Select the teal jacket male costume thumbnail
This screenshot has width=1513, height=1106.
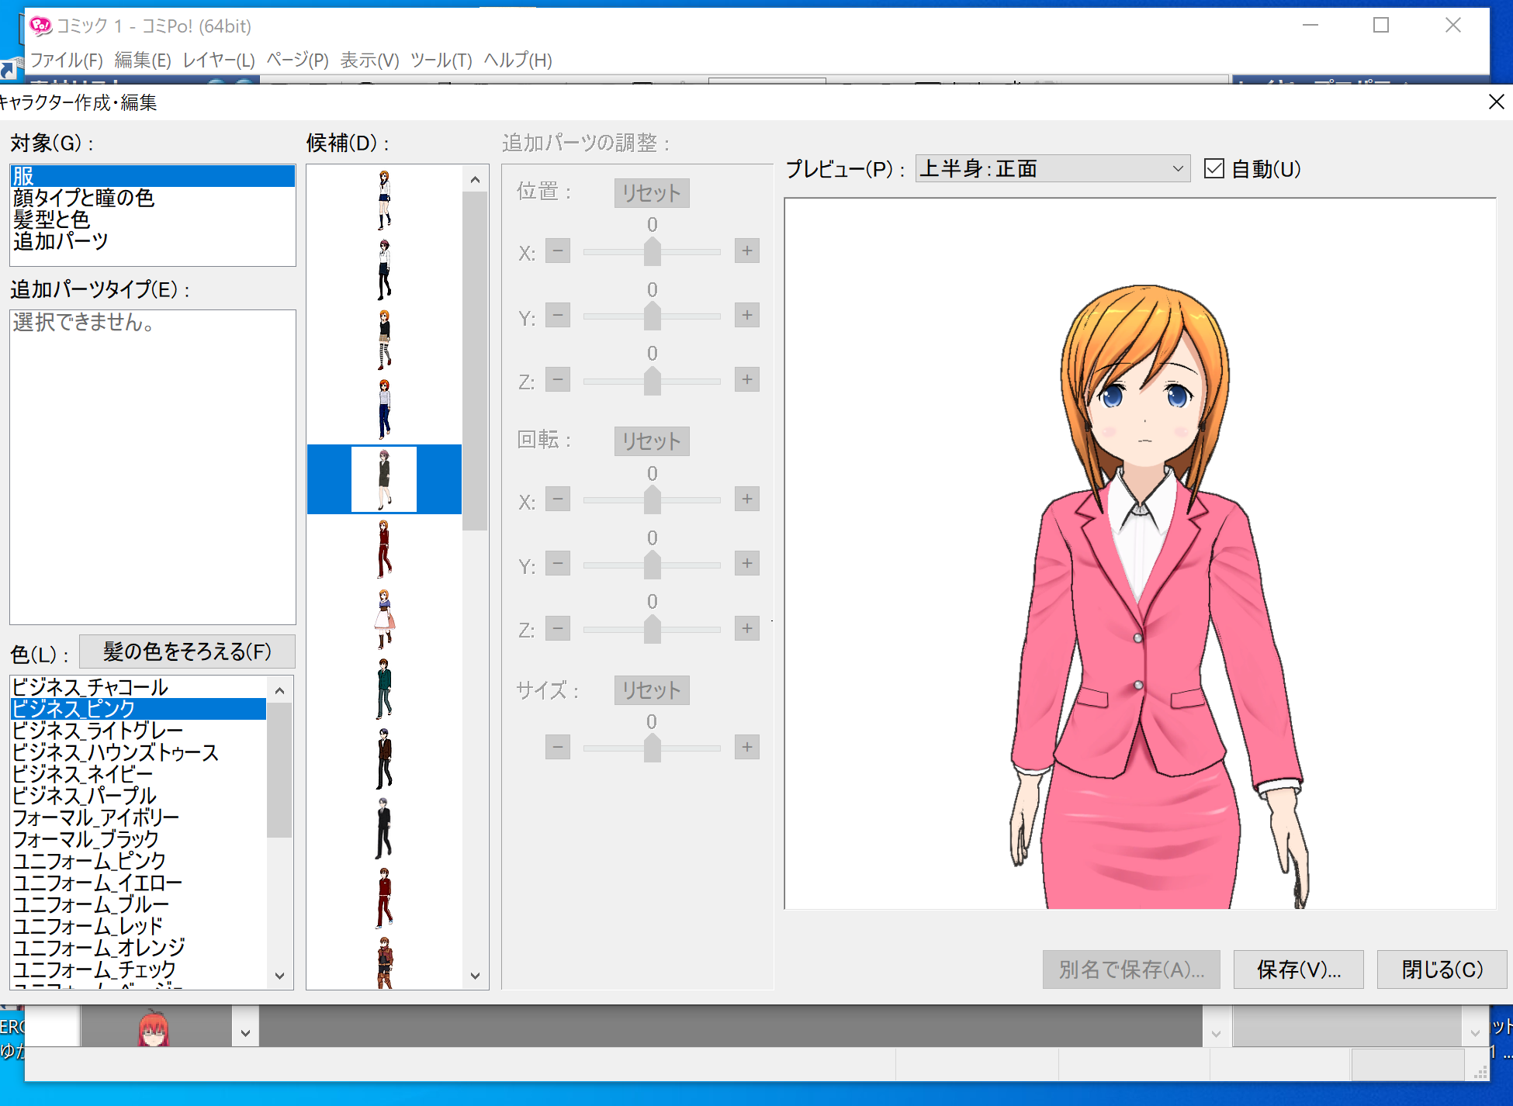click(x=384, y=688)
